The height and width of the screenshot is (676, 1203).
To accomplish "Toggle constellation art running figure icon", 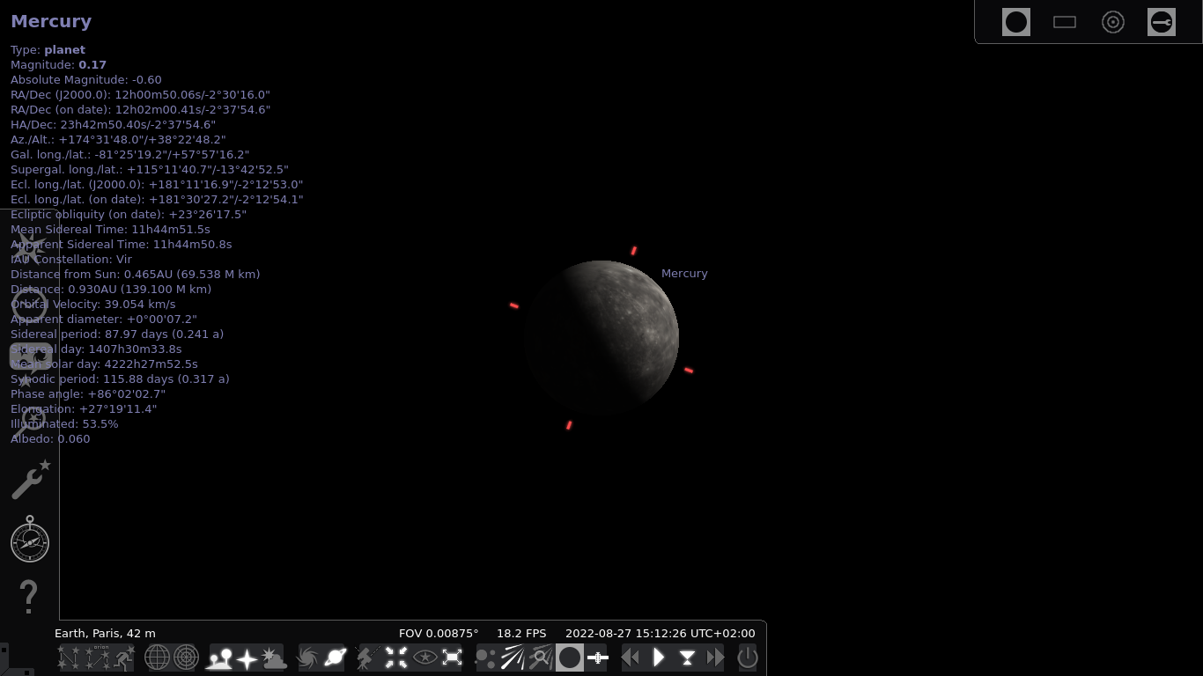I will click(124, 658).
